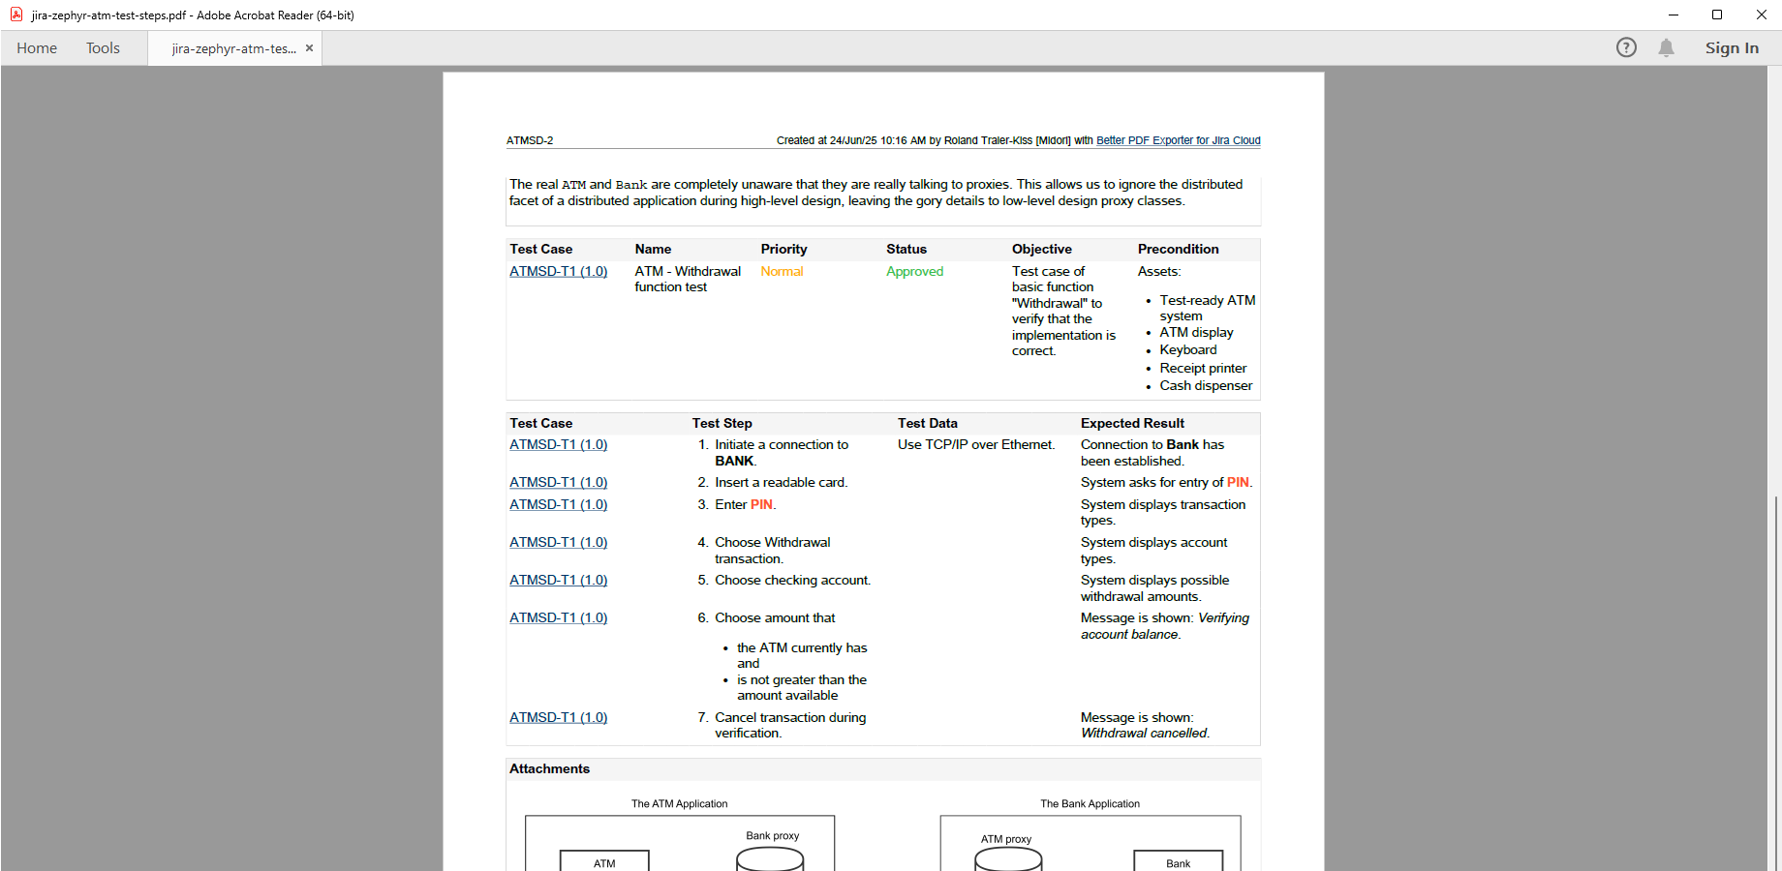Click the Adobe Acrobat PDF icon in title bar

16,15
